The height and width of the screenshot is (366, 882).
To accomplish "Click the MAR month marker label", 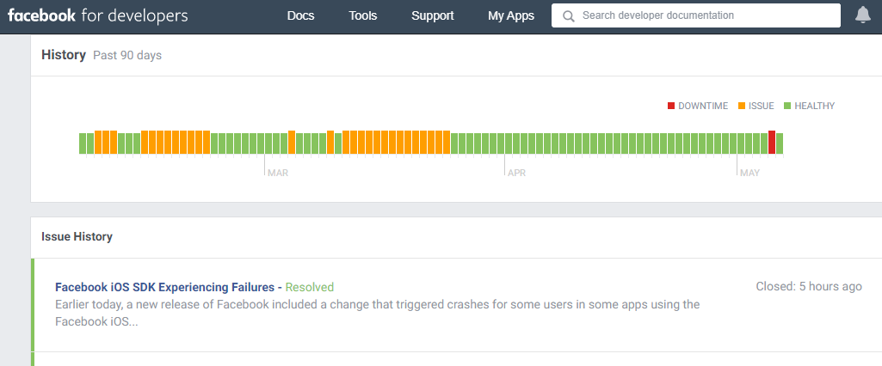I will 278,173.
